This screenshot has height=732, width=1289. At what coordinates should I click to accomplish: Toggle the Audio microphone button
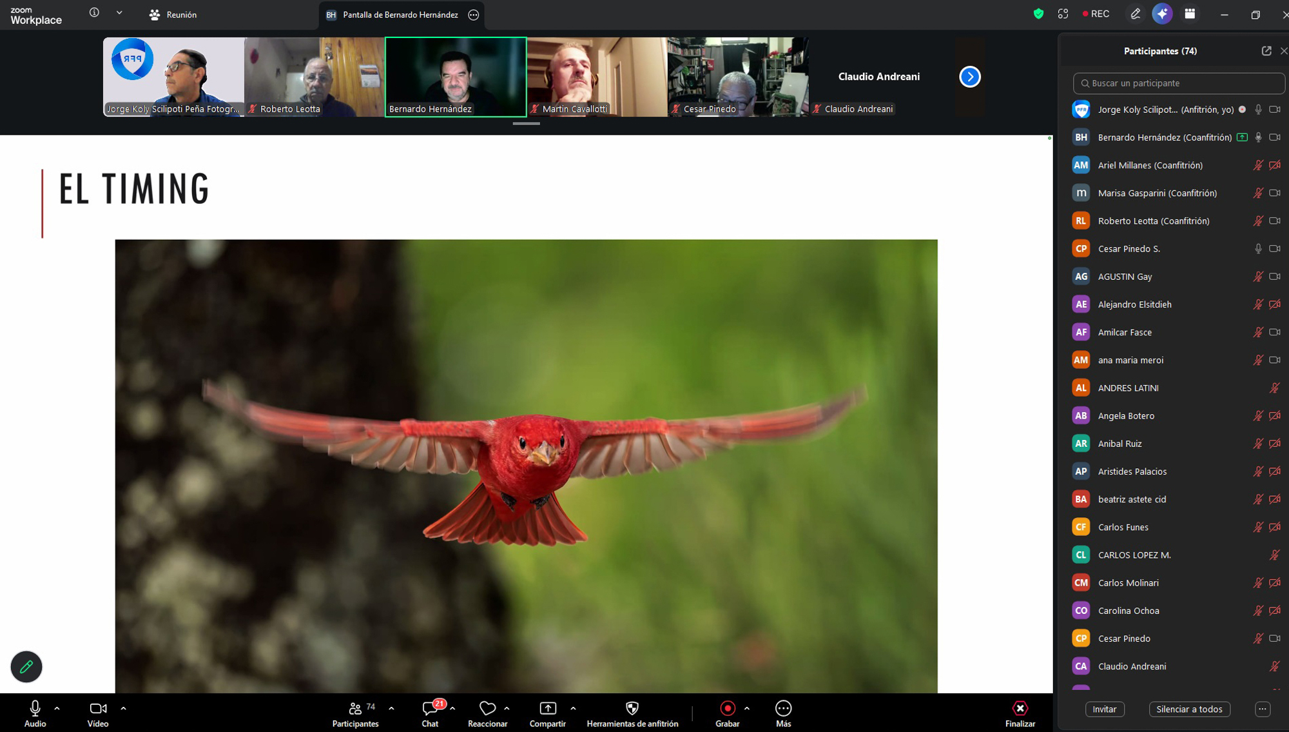tap(35, 713)
